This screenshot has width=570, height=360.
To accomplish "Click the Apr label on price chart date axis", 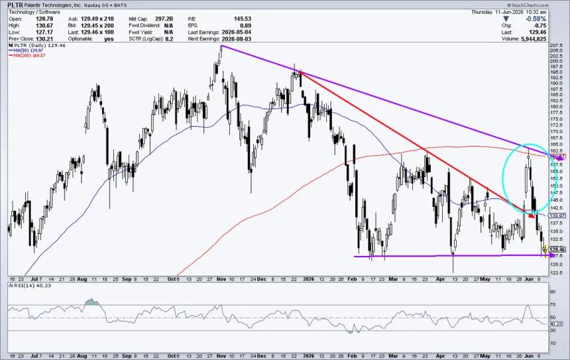I will coord(440,279).
